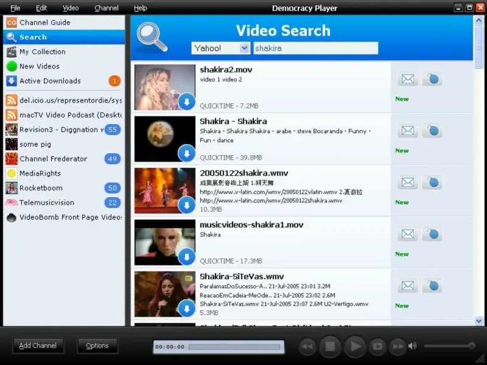Viewport: 487px width, 365px height.
Task: Open the Help menu
Action: click(x=141, y=8)
